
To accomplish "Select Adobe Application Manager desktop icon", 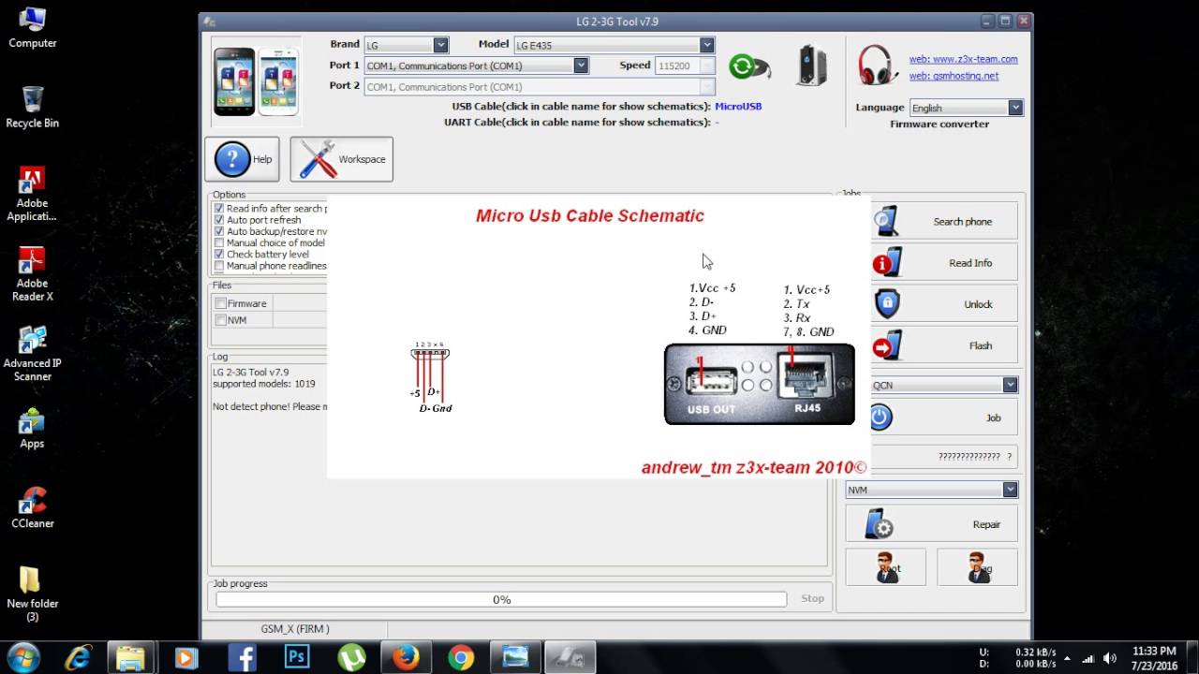I will pyautogui.click(x=33, y=194).
